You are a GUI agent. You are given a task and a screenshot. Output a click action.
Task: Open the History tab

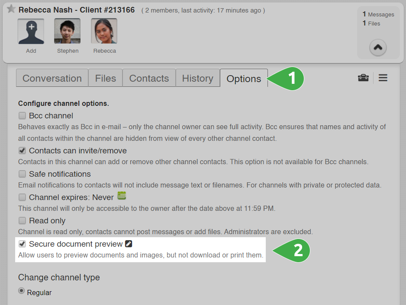click(x=197, y=78)
